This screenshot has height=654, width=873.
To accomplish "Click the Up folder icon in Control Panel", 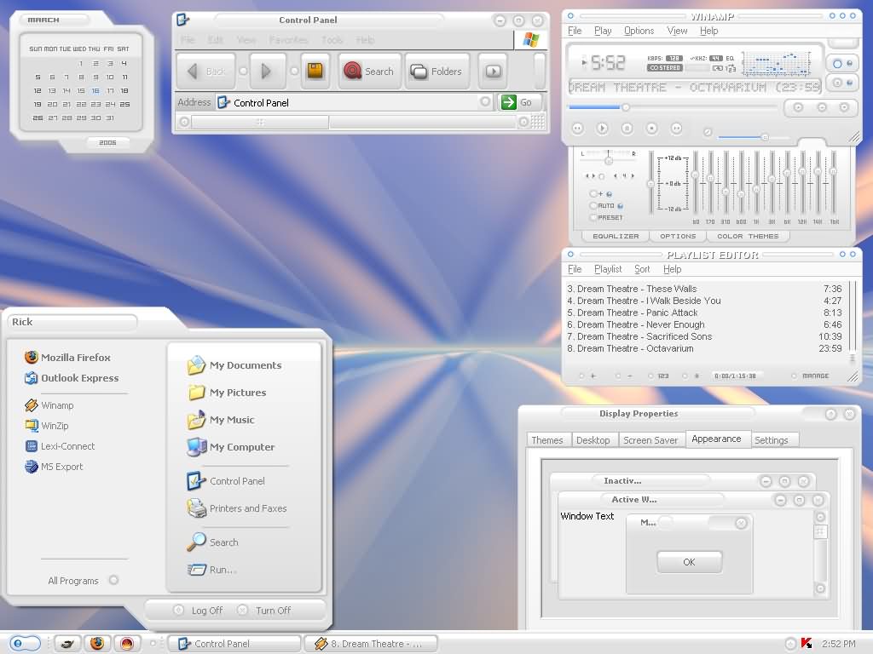I will (x=315, y=72).
